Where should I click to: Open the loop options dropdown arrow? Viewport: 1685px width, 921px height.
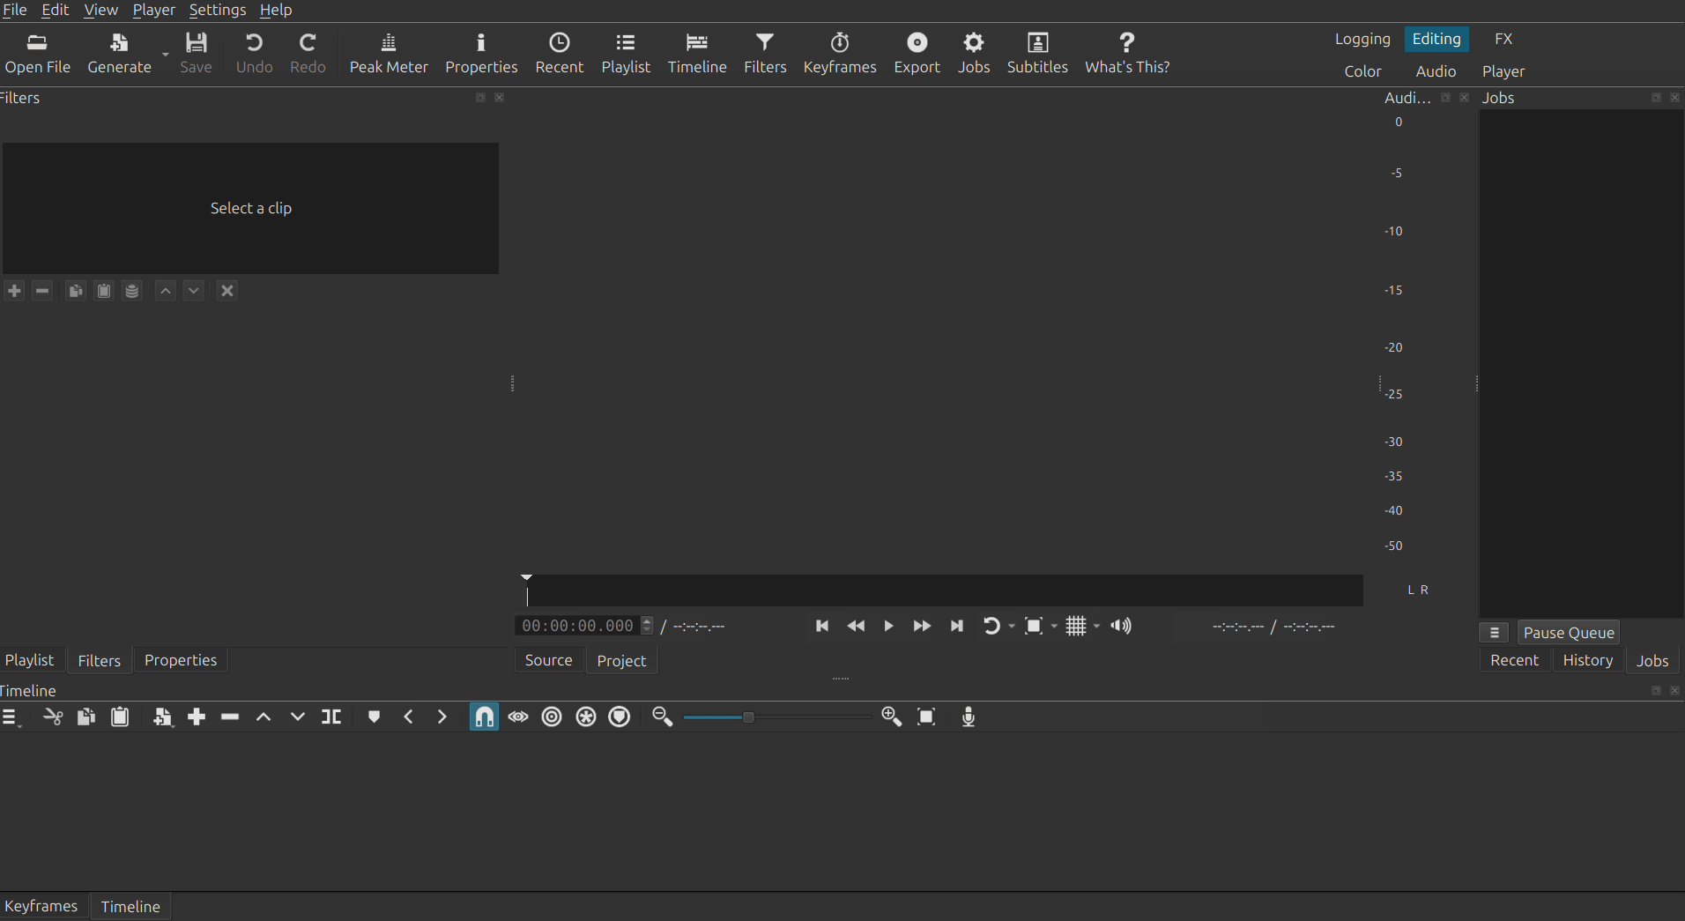click(x=1012, y=626)
